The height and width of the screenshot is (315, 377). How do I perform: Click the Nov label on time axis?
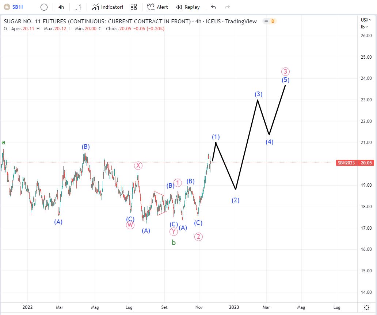[x=199, y=307]
